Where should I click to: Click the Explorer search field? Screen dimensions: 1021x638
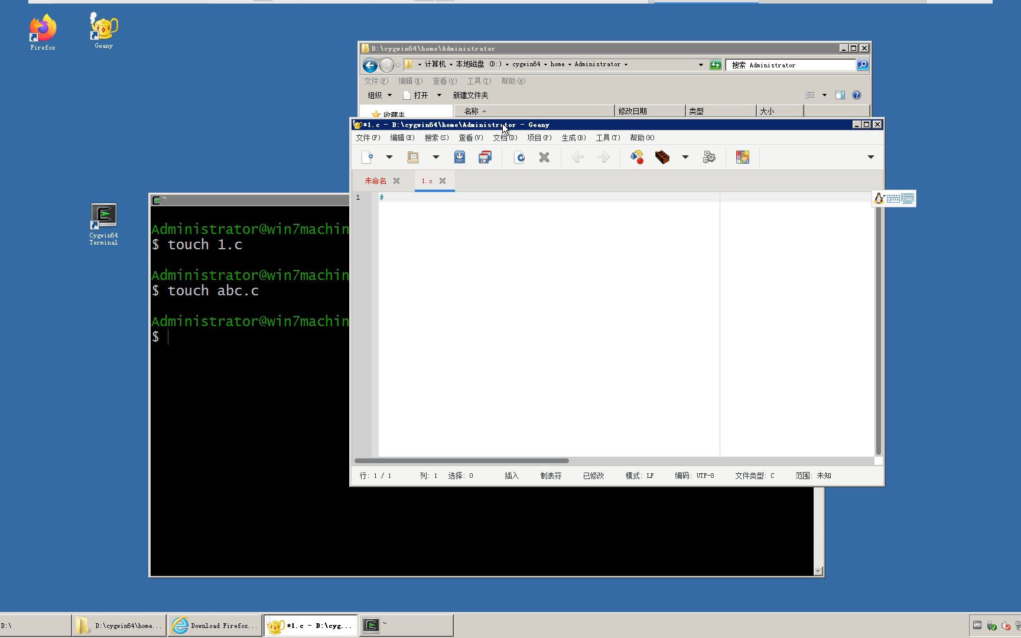(791, 65)
